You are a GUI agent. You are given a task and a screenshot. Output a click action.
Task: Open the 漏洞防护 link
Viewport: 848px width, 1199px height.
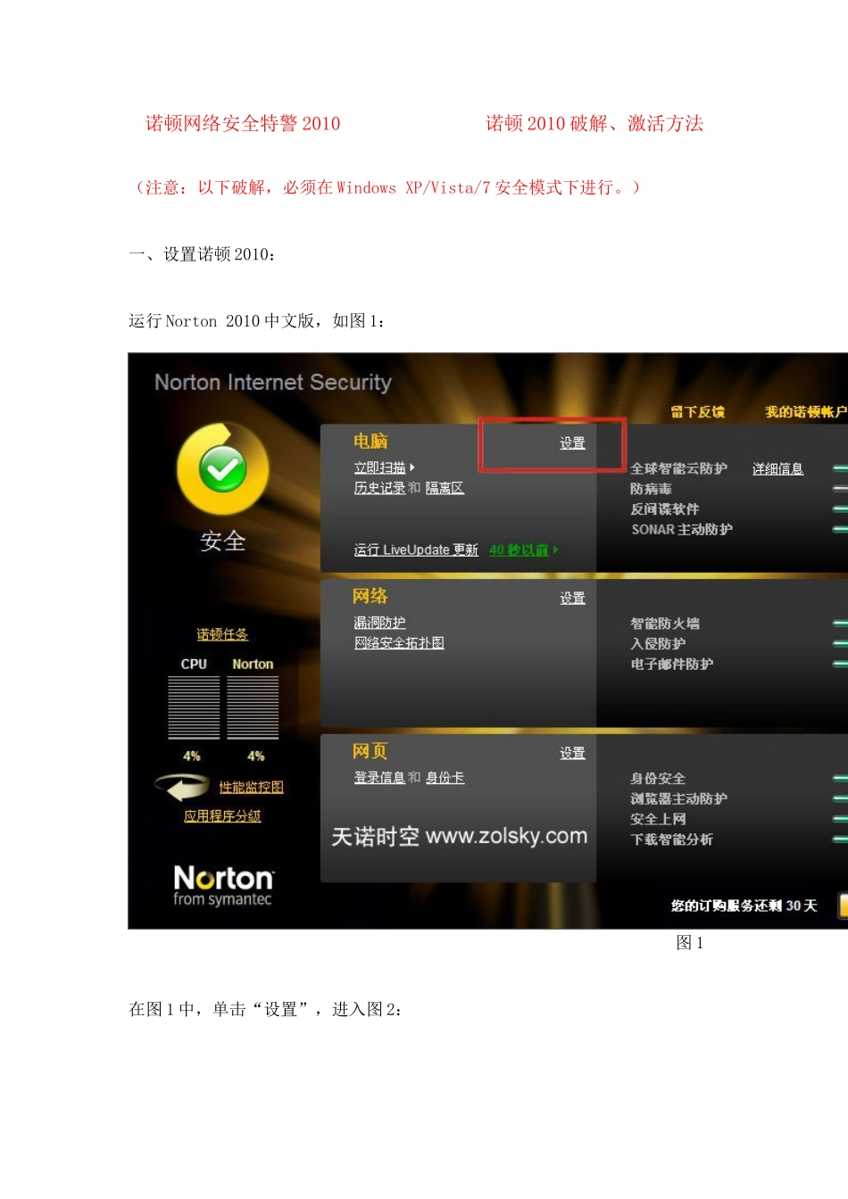coord(379,623)
